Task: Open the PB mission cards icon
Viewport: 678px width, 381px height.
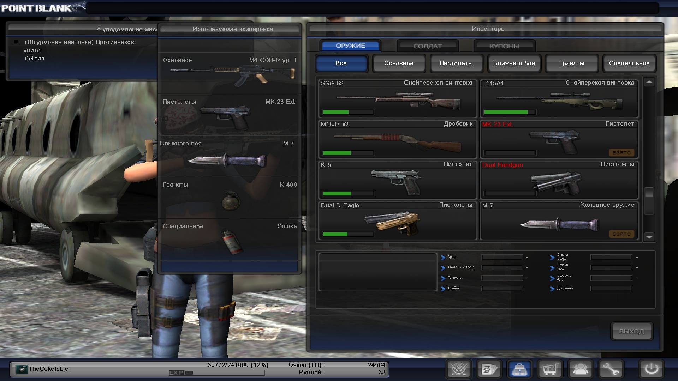Action: pyautogui.click(x=489, y=369)
